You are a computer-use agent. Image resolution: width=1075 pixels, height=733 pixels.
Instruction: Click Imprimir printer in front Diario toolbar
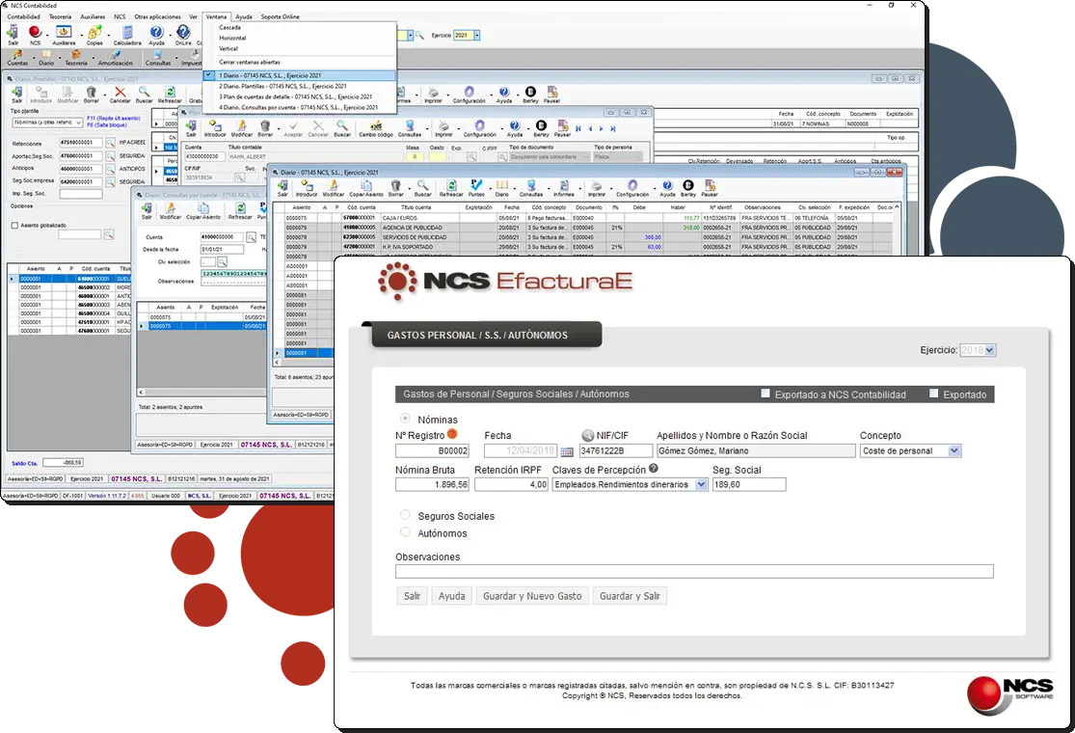point(597,189)
